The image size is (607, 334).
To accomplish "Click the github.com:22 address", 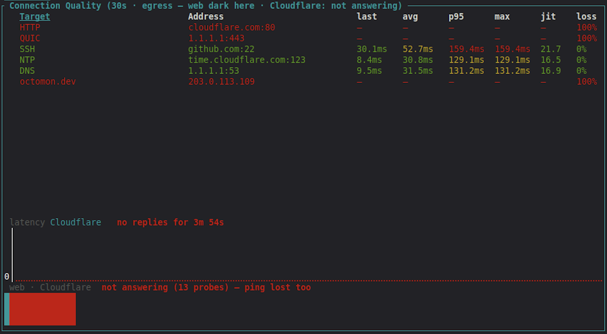I will [221, 49].
